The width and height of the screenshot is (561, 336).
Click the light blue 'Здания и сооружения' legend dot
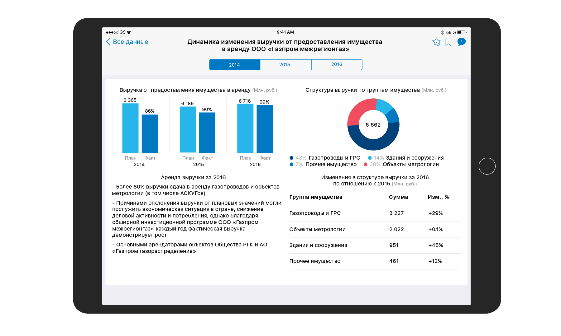click(x=370, y=158)
